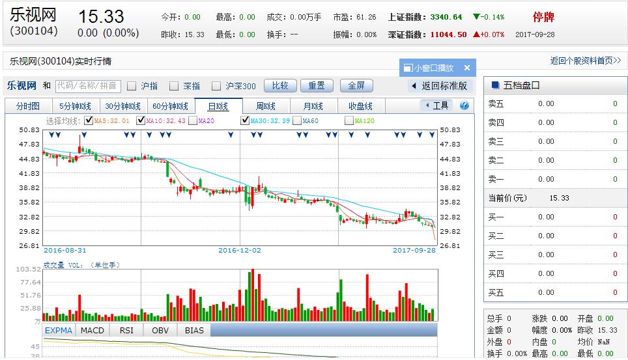
Task: Click the 卖一 row in order book
Action: pyautogui.click(x=555, y=179)
